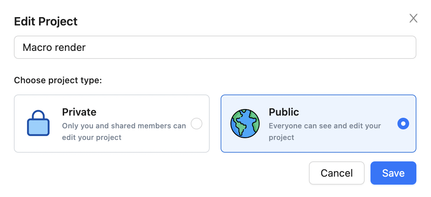The image size is (431, 197).
Task: Click 'project' word under Public description
Action: click(x=281, y=137)
